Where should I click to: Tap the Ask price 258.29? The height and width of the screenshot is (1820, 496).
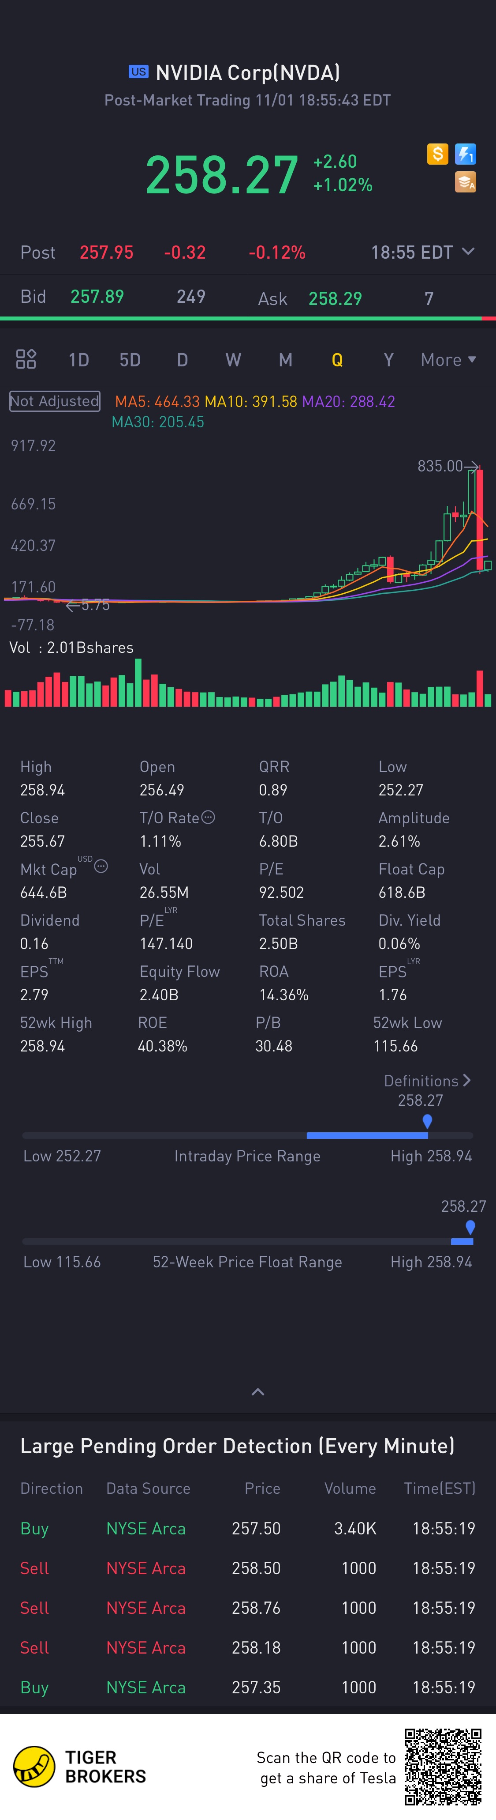point(335,298)
